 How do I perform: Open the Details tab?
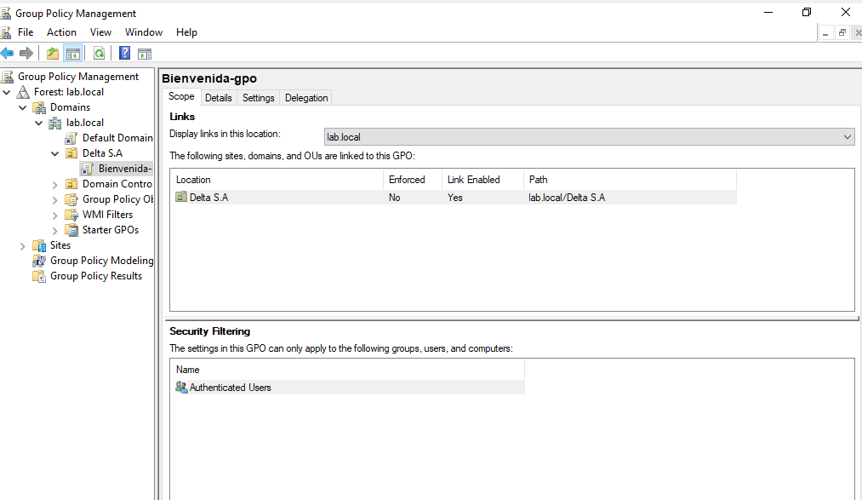218,98
